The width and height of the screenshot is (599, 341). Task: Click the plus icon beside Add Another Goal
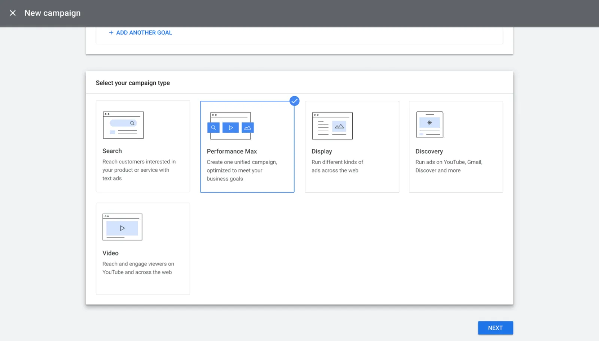coord(111,33)
